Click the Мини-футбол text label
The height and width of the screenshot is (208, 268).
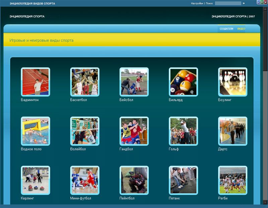(x=80, y=198)
